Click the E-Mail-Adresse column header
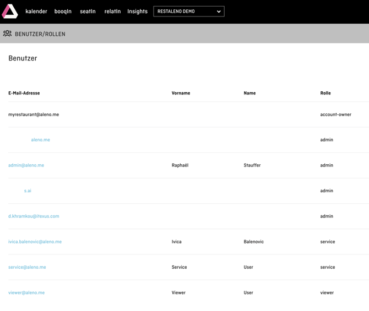Image resolution: width=369 pixels, height=311 pixels. 24,93
